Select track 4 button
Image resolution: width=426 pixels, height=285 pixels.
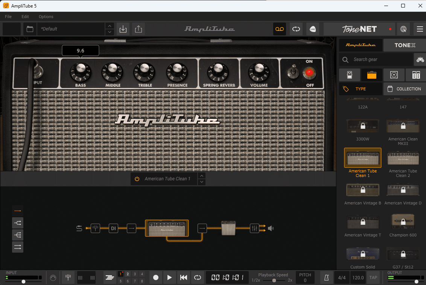coord(142,274)
